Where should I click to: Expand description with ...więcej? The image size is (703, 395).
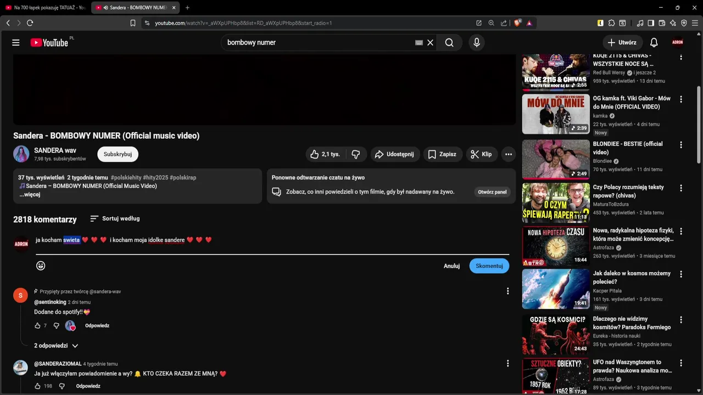[x=30, y=195]
